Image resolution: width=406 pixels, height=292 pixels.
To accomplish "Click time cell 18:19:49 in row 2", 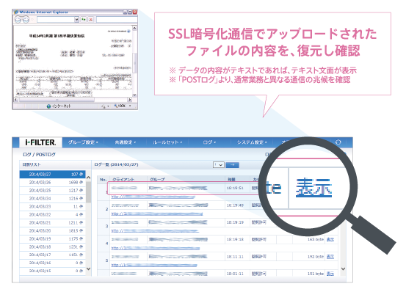I will 235,205.
